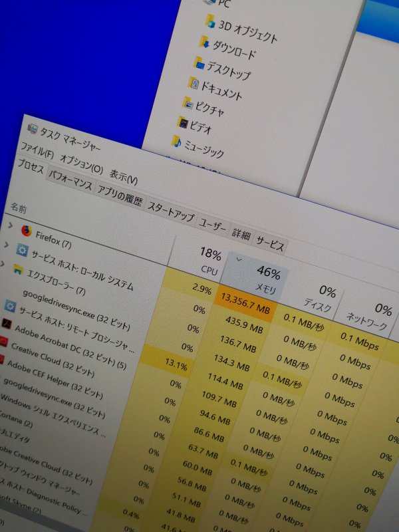Switch to the サービス tab
This screenshot has height=532, width=399.
tap(270, 243)
